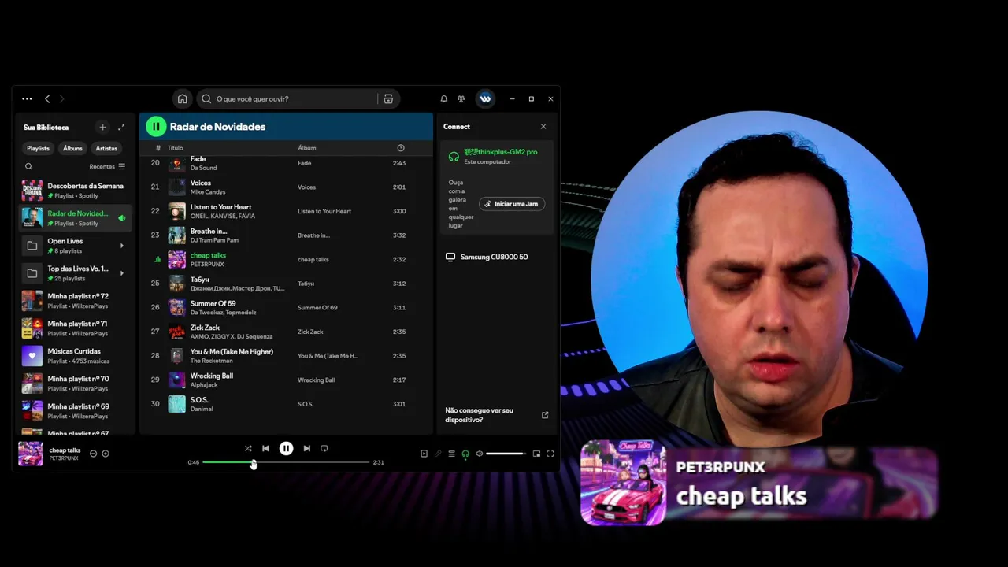This screenshot has width=1008, height=567.
Task: Create a playlist with the plus icon
Action: (x=102, y=127)
